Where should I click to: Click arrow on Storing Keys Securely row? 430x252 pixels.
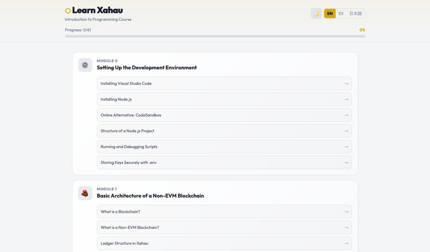pos(346,163)
